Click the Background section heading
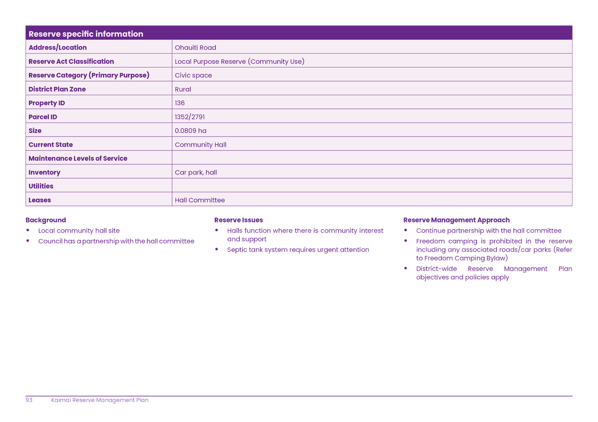This screenshot has height=422, width=598. click(x=46, y=220)
